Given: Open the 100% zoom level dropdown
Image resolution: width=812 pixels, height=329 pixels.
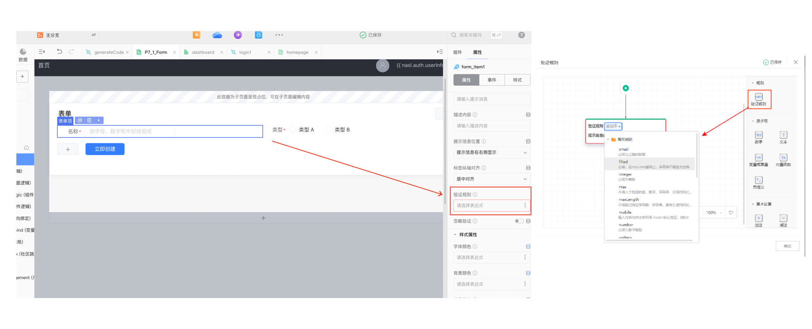Looking at the screenshot, I should click(x=714, y=213).
